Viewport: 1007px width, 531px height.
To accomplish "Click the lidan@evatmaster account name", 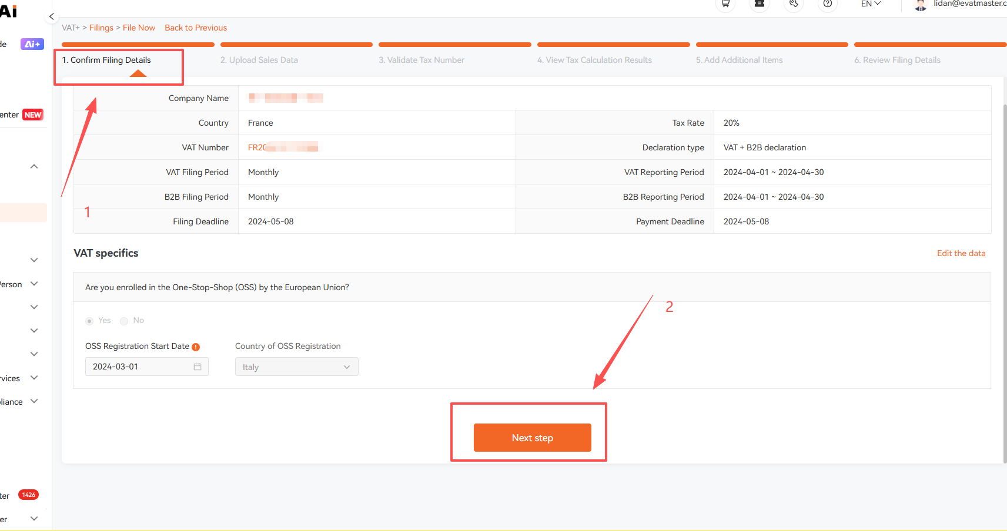I will point(970,4).
